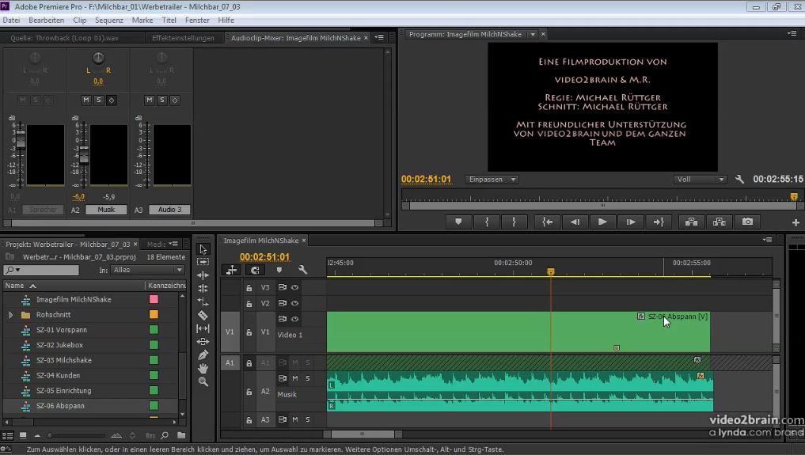The width and height of the screenshot is (805, 455).
Task: Toggle V3 track output eye
Action: pos(294,287)
